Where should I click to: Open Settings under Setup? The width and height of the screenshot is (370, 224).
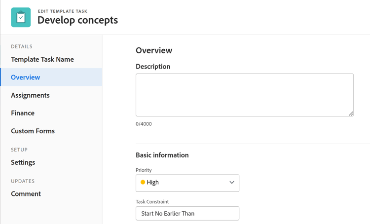(x=23, y=162)
